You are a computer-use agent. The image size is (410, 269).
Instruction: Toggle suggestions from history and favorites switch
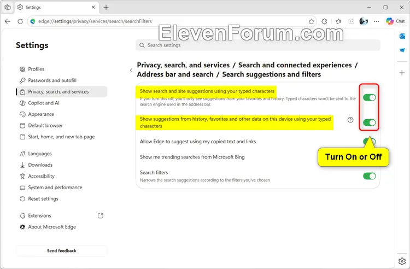(369, 122)
